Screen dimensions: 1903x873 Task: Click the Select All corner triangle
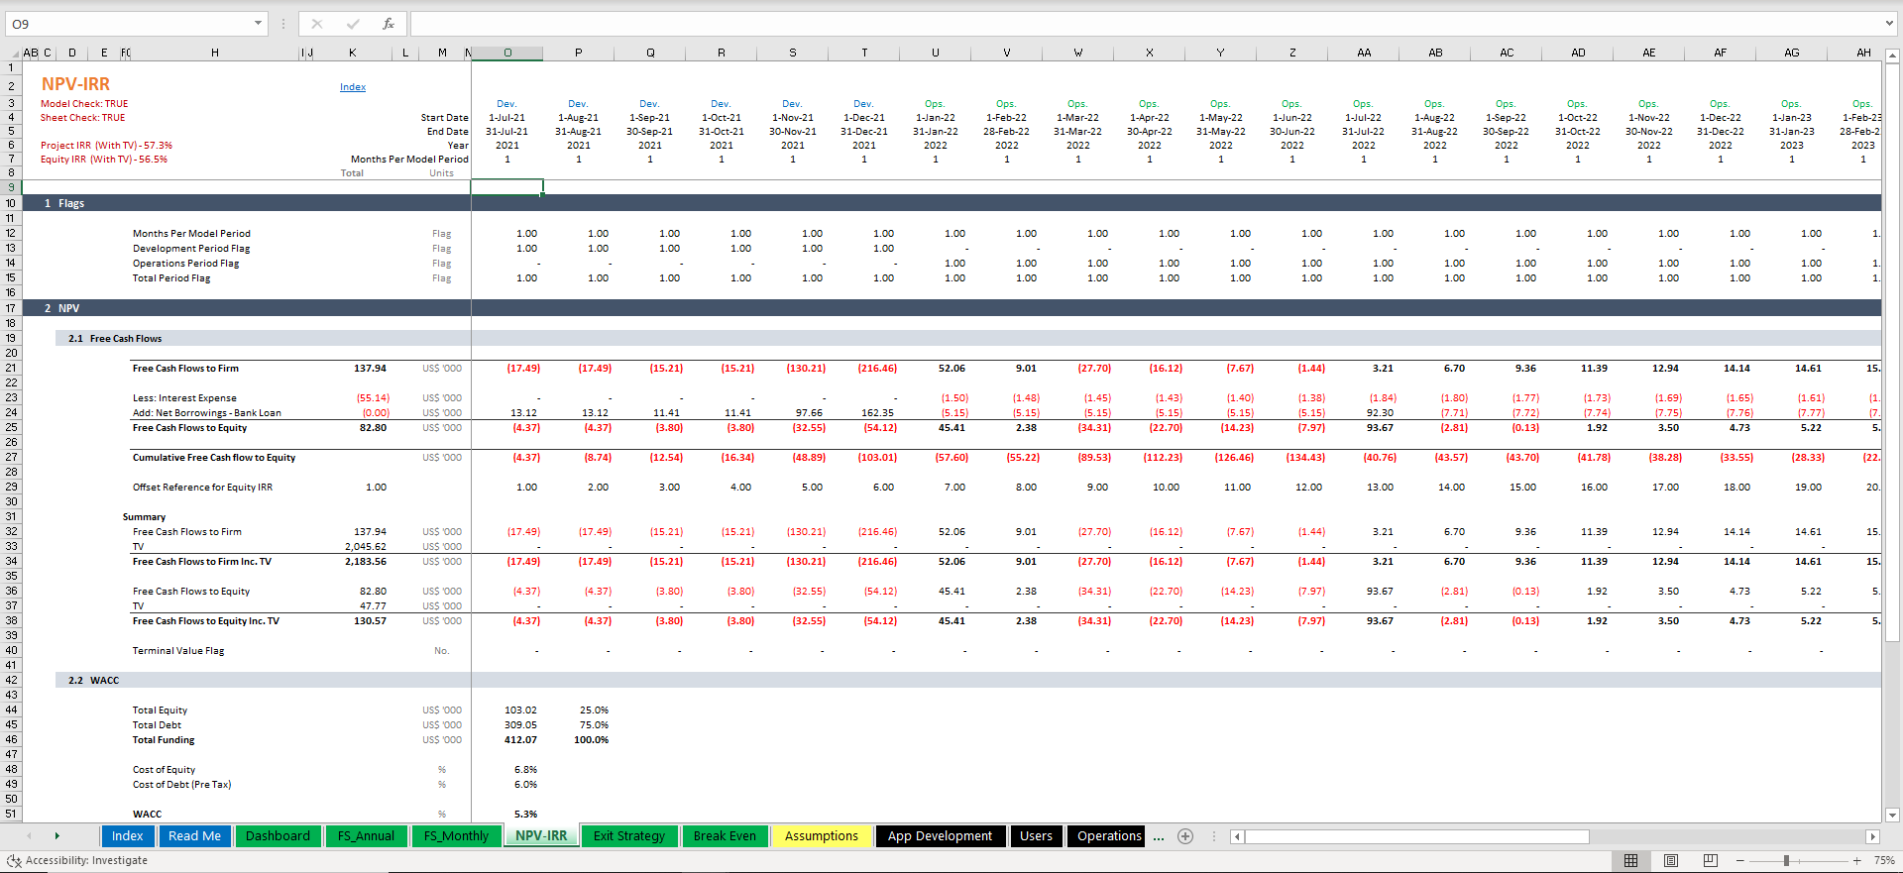[15, 54]
